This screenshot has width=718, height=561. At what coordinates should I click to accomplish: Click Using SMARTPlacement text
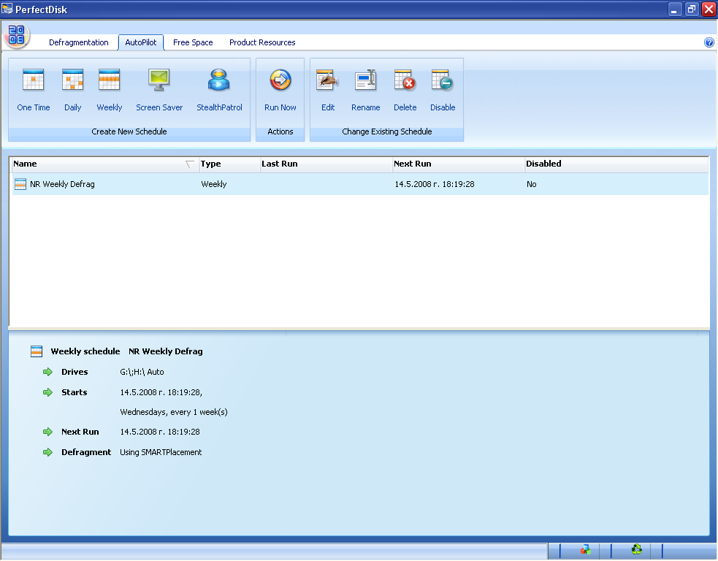click(161, 452)
